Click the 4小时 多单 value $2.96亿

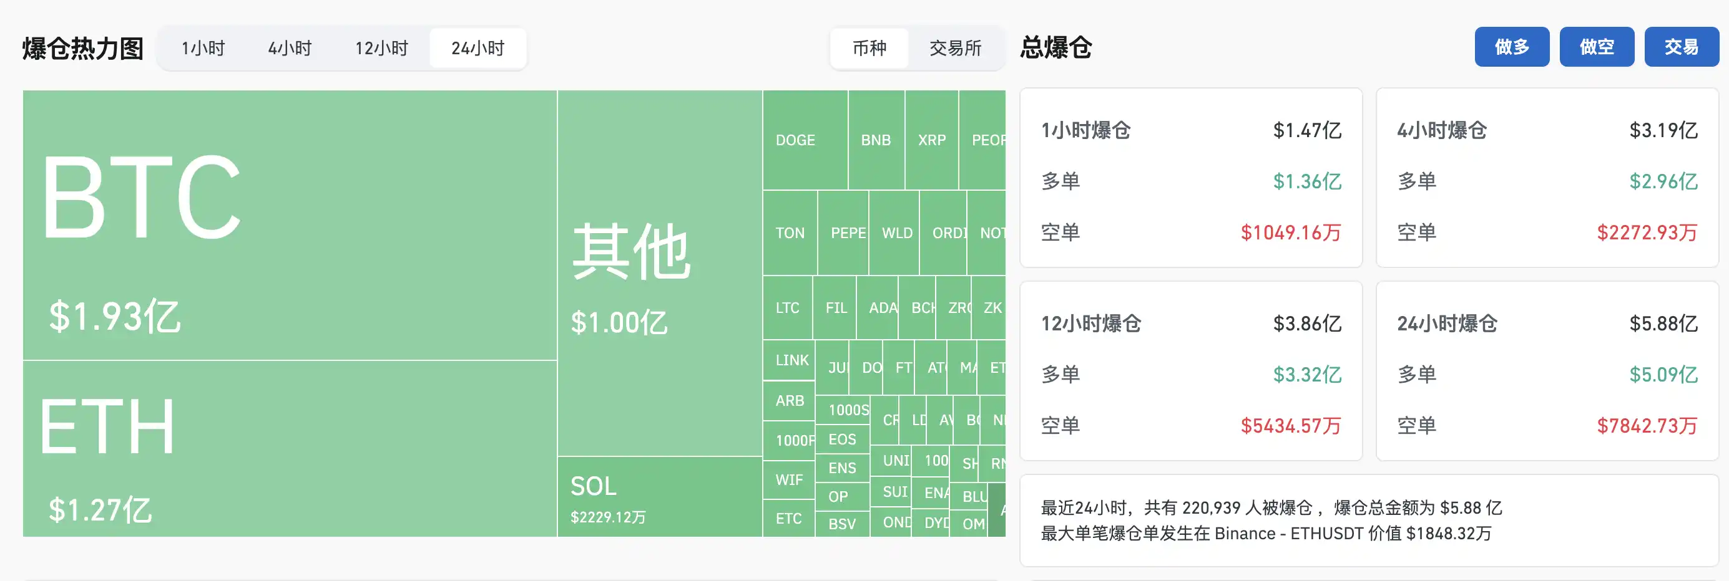pyautogui.click(x=1663, y=181)
